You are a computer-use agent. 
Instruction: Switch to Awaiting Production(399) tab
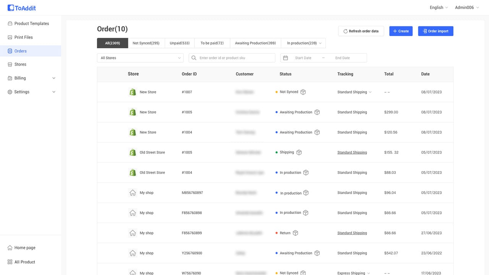(x=255, y=43)
